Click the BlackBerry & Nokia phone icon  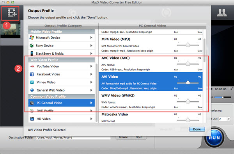[x=32, y=54]
